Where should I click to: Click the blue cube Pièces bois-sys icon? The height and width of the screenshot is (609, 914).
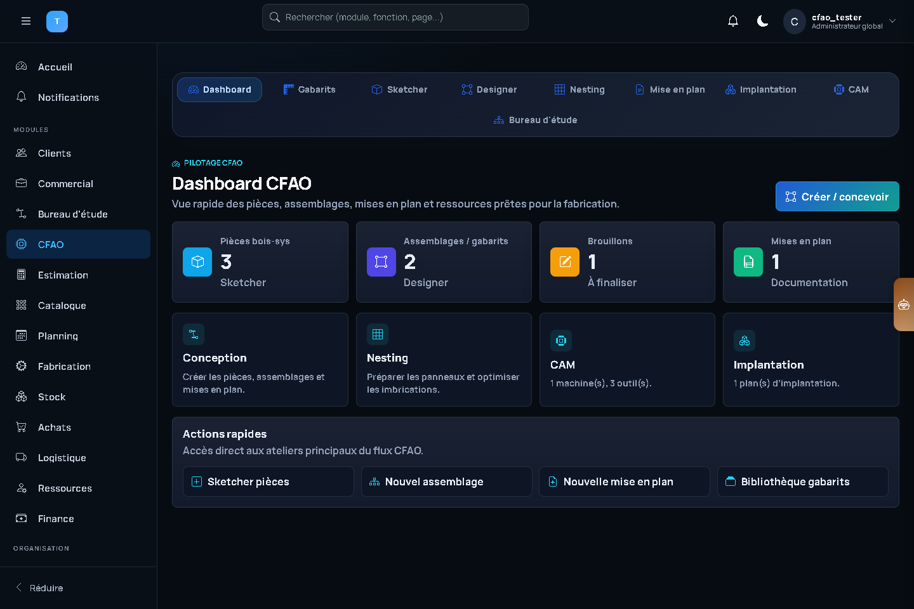pos(197,262)
